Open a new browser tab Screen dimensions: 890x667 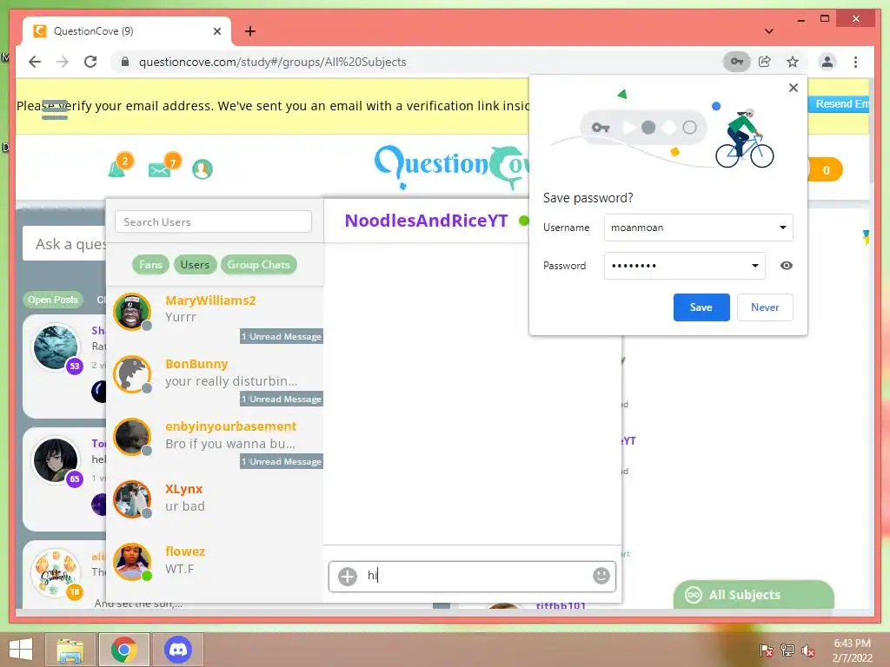coord(250,31)
